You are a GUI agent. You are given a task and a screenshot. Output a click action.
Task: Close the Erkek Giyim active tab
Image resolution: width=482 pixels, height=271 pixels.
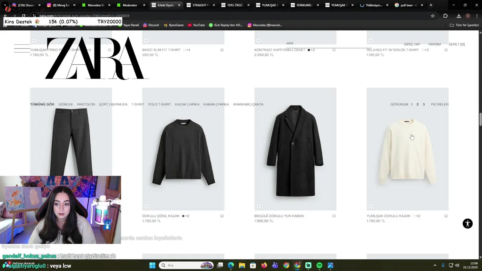click(x=179, y=5)
